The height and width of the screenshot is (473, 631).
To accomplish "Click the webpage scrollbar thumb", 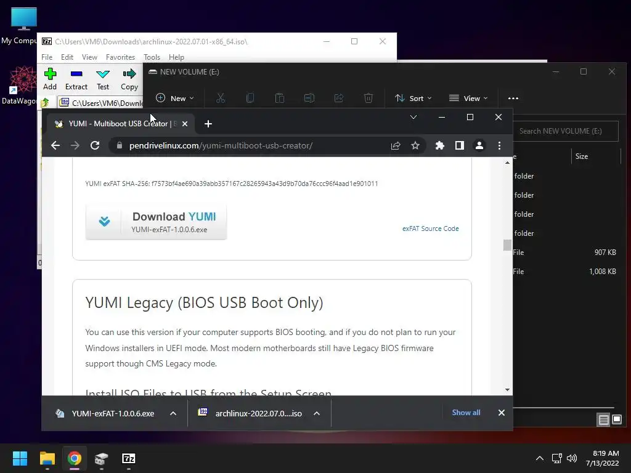I will click(507, 245).
